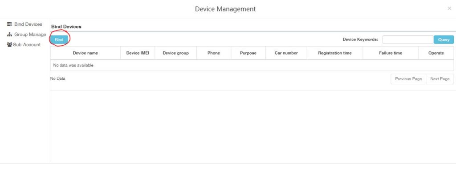The height and width of the screenshot is (173, 456).
Task: Click the Sub-Account users icon
Action: [x=9, y=45]
